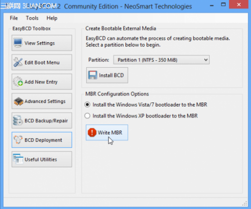Click the BCD Deployment label

(43, 140)
